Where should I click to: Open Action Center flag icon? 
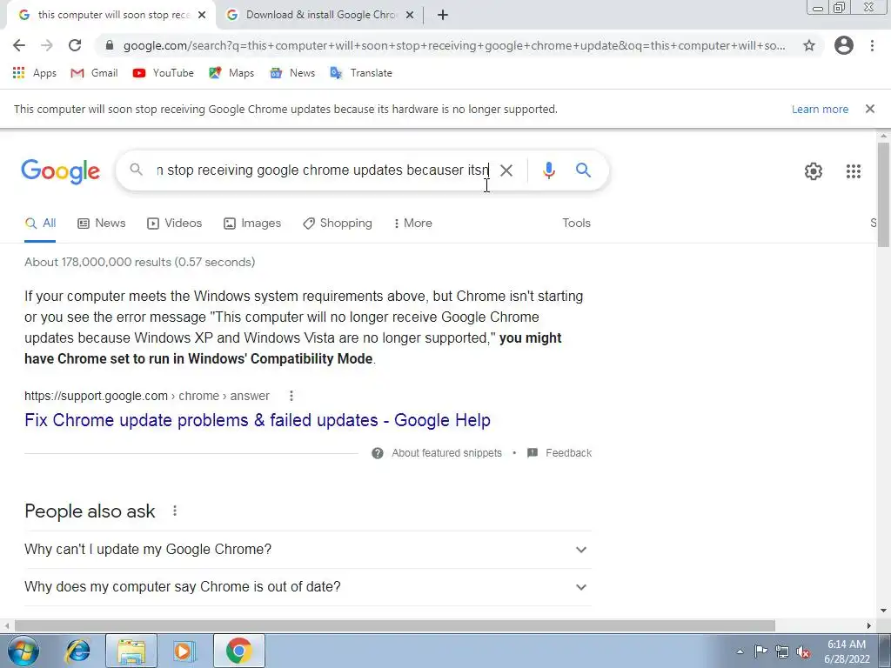coord(760,651)
